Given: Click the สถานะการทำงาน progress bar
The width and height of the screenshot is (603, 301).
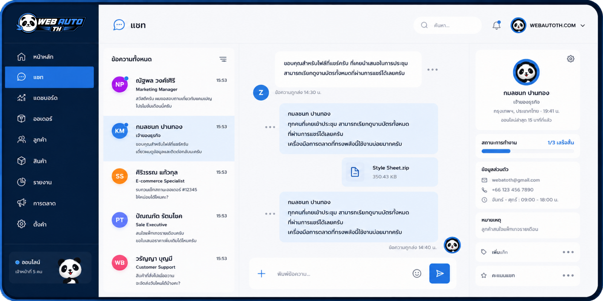Looking at the screenshot, I should 528,151.
